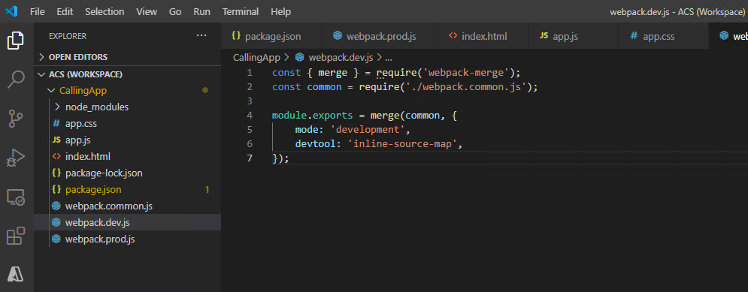Open the Selection menu

tap(104, 11)
